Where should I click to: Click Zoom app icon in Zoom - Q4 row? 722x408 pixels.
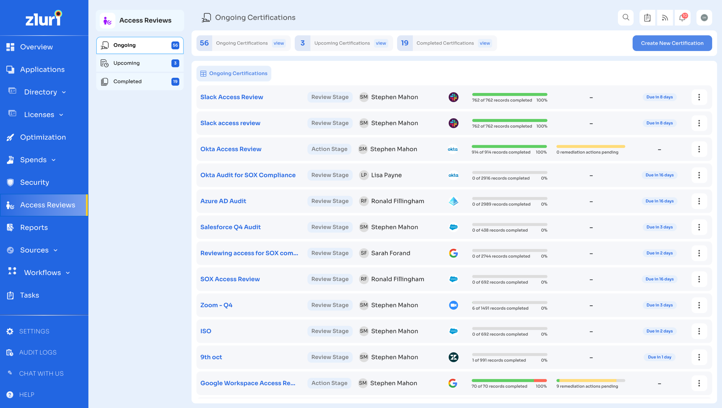[453, 305]
